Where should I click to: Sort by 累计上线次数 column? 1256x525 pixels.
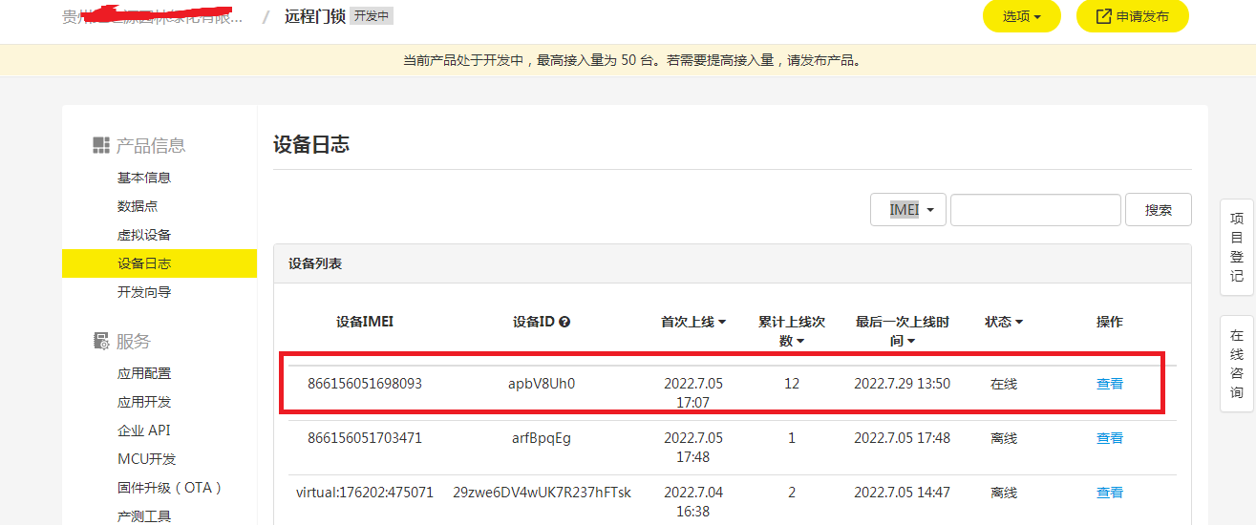coord(791,331)
